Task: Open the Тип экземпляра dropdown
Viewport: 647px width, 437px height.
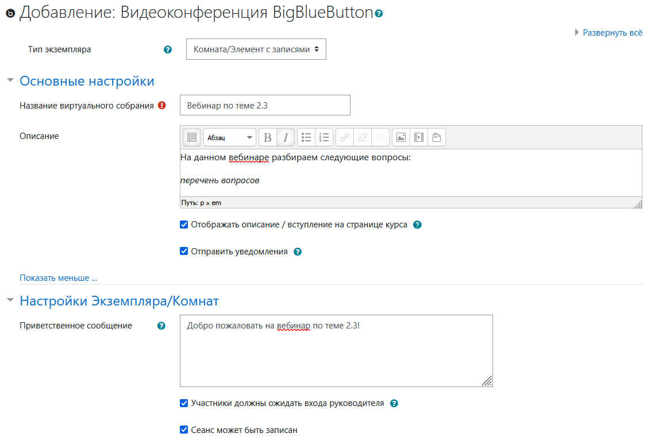Action: [256, 49]
